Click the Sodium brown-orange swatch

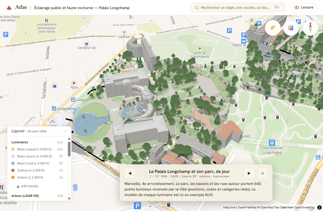13,170
